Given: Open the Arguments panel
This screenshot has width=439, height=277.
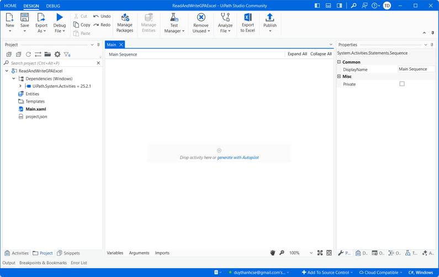Looking at the screenshot, I should pyautogui.click(x=139, y=253).
